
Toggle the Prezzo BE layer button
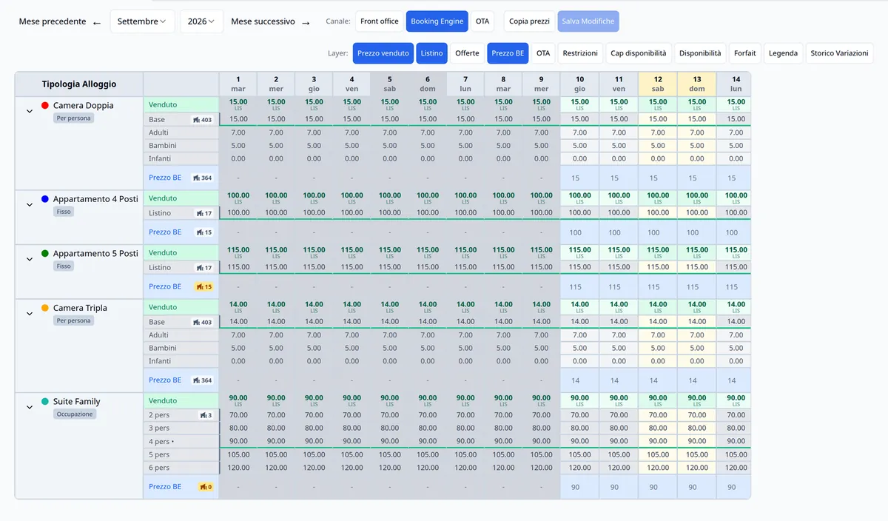tap(508, 53)
